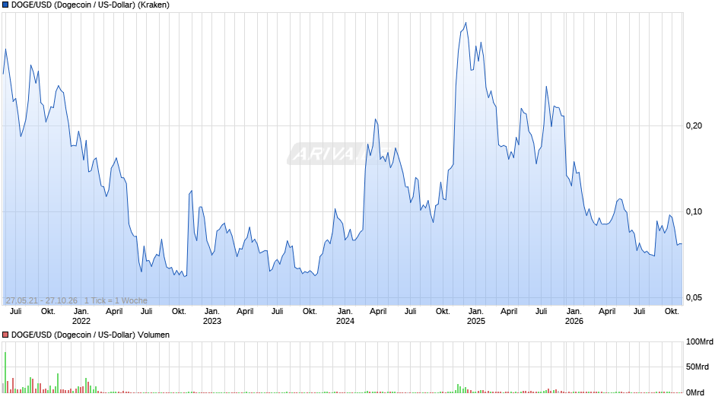Click the text 1 Tick = 1 Woche

tap(116, 300)
